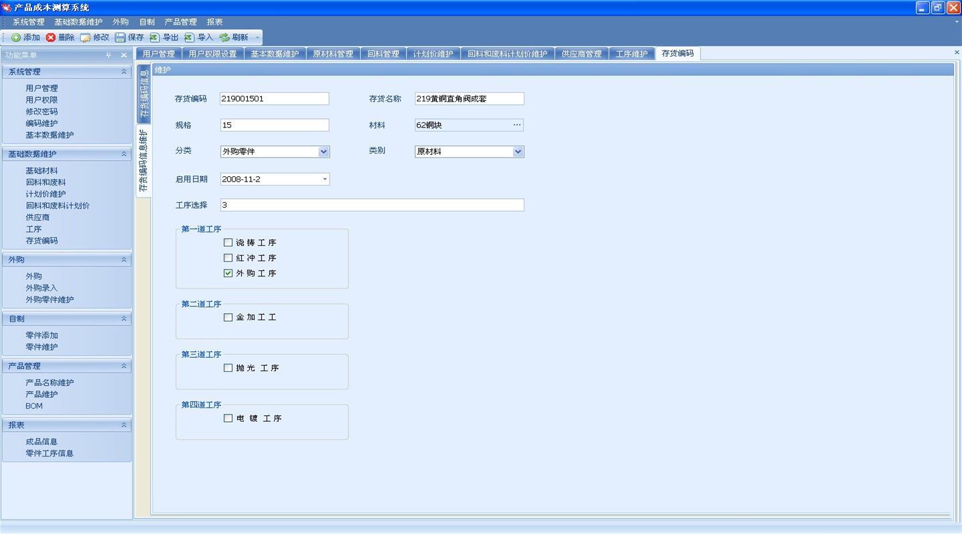Switch to the 基本数据维护 tab
962x534 pixels.
click(275, 54)
